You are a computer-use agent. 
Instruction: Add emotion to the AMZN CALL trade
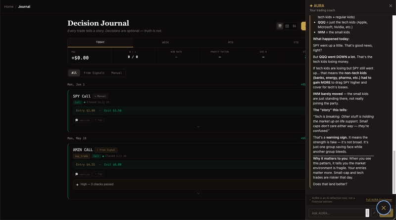click(x=82, y=174)
